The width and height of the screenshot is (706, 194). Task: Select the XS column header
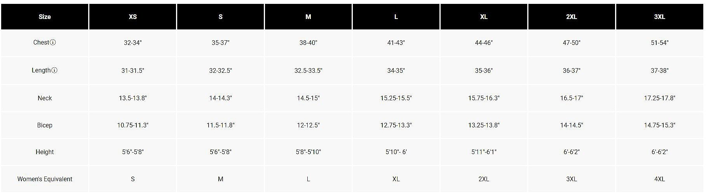coord(132,17)
